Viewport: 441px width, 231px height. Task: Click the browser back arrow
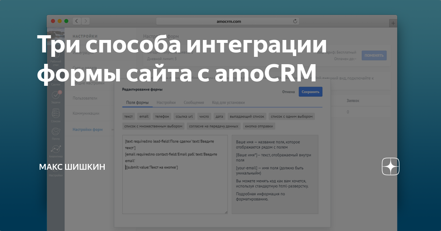coord(76,21)
